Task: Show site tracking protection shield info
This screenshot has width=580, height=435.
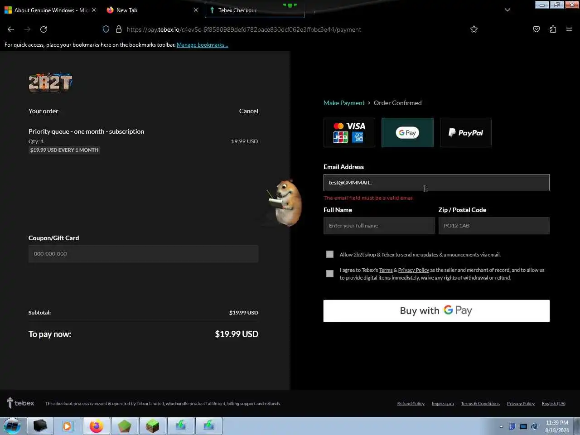Action: [x=106, y=29]
